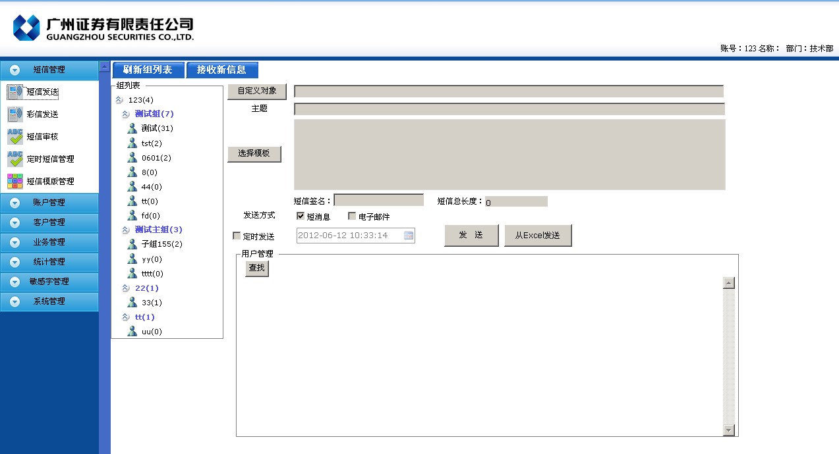839x454 pixels.
Task: Enable the 定时发送 checkbox
Action: (x=237, y=236)
